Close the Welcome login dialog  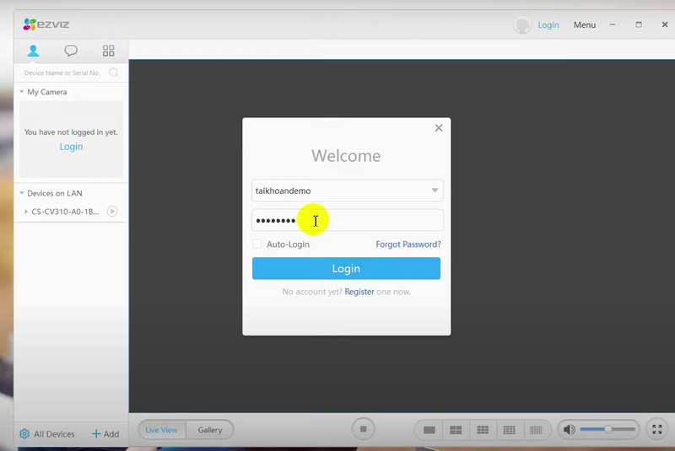coord(439,127)
